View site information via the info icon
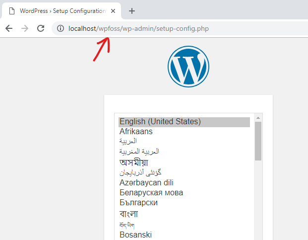 pos(61,28)
